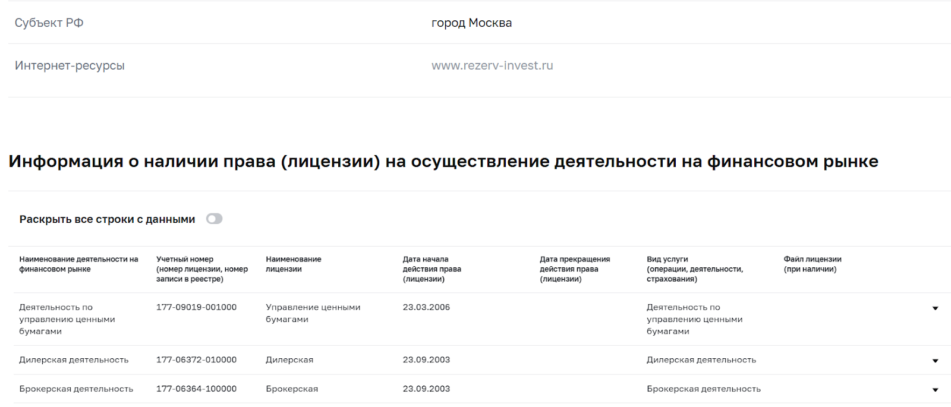Viewport: 951px width, 407px height.
Task: Click the 'Дата прекращения действия права' column header
Action: 574,269
